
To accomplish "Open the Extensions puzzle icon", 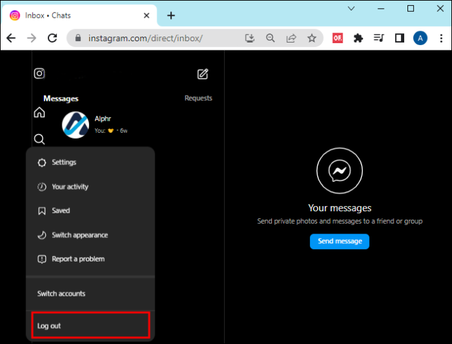I will click(358, 38).
